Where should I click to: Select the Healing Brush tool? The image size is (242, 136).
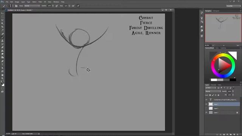2,34
